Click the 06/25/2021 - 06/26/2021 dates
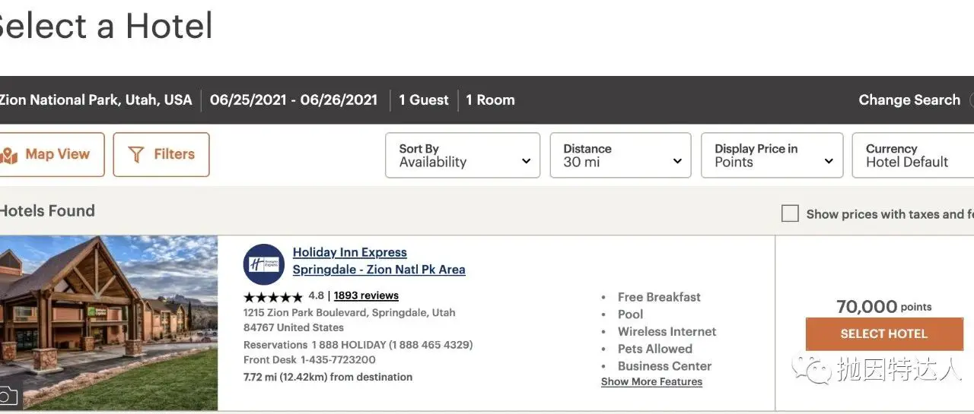974x414 pixels. (294, 100)
